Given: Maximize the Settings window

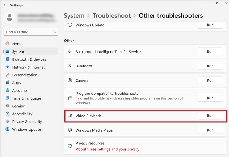Looking at the screenshot, I should [x=217, y=3].
